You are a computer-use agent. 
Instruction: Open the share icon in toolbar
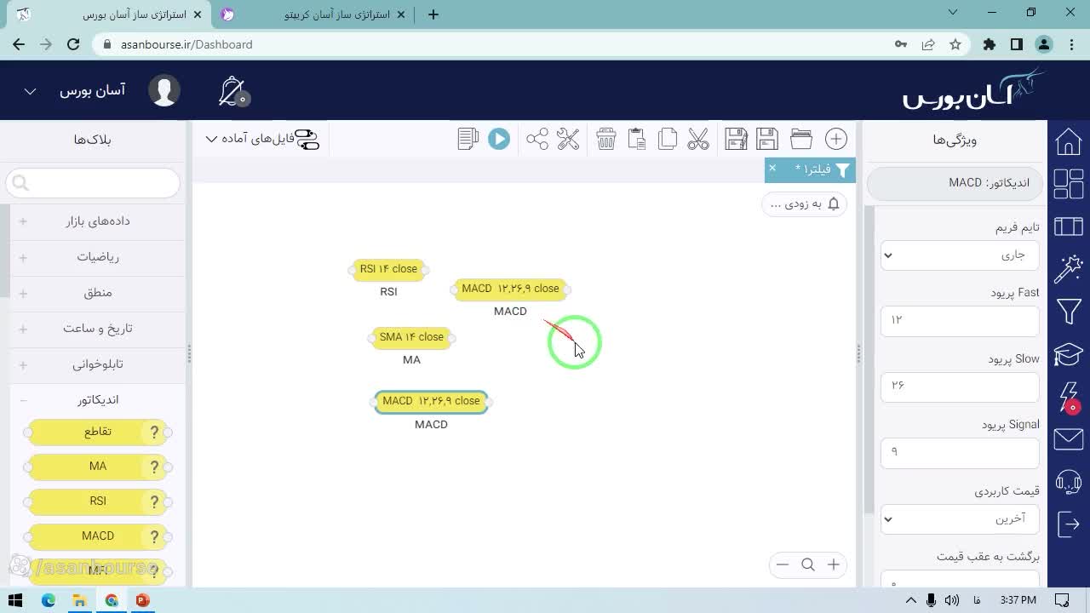pyautogui.click(x=537, y=139)
